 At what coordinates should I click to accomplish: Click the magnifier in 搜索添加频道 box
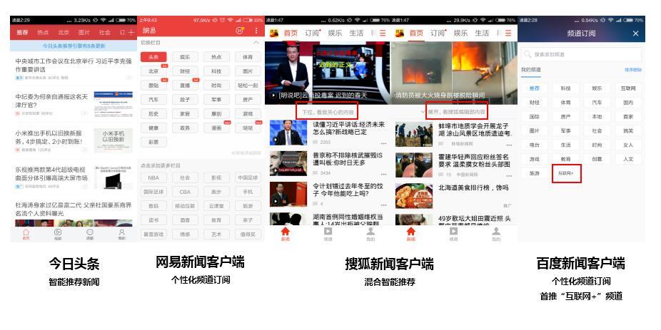click(x=528, y=55)
